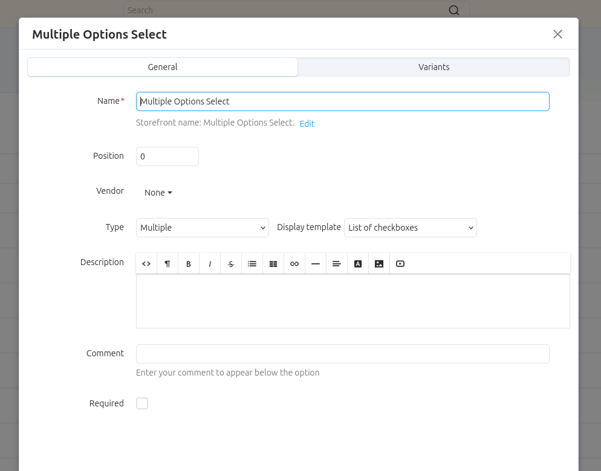This screenshot has width=601, height=471.
Task: Apply bold formatting in description editor
Action: coord(189,263)
